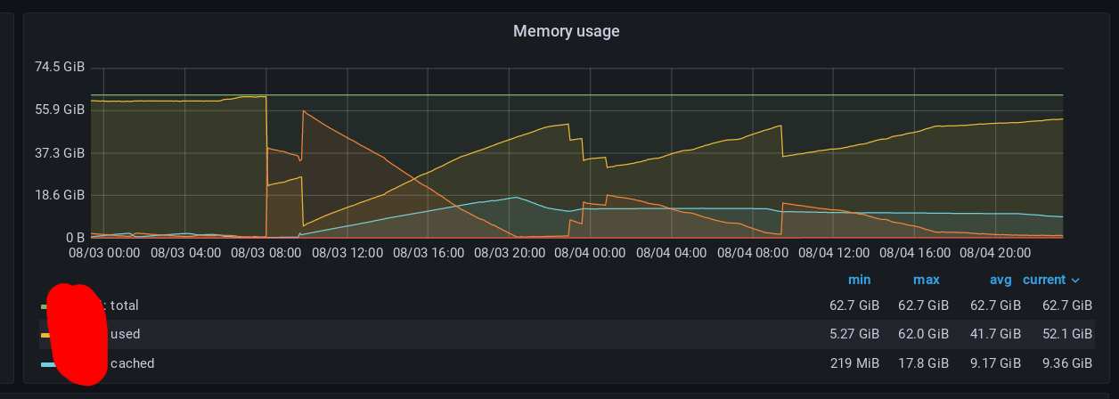Click the 08/04 04:00 time axis label
Screen dimensions: 1119x399
(671, 253)
